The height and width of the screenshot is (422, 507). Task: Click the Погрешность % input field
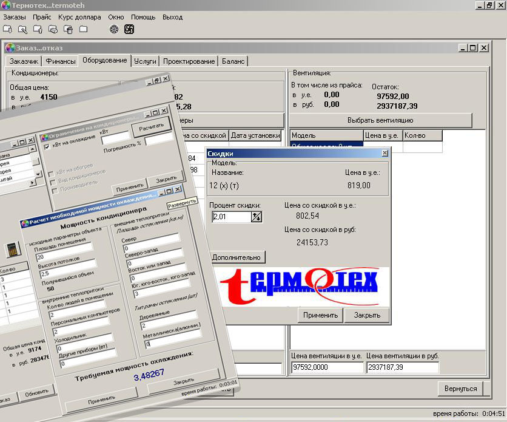pyautogui.click(x=159, y=139)
